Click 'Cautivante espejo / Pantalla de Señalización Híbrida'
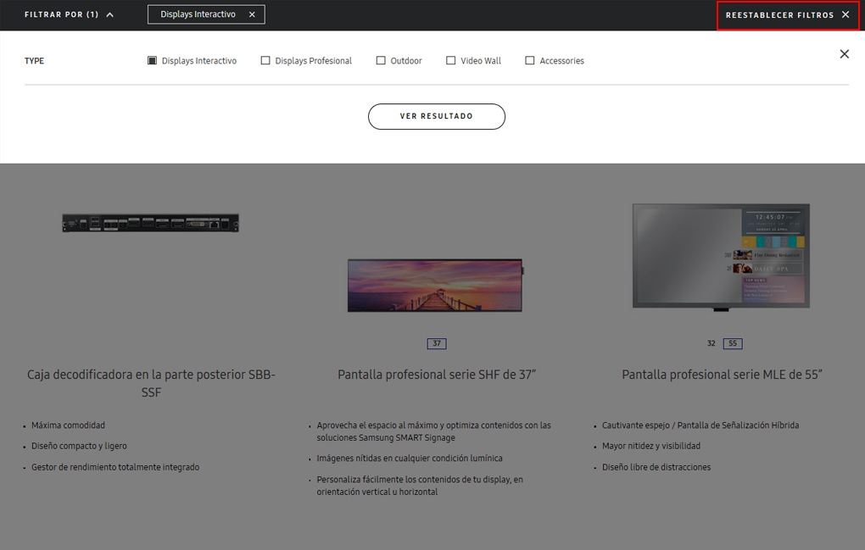Screen dimensions: 865x550 700,425
